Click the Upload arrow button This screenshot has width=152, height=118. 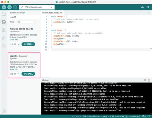pyautogui.click(x=10, y=7)
